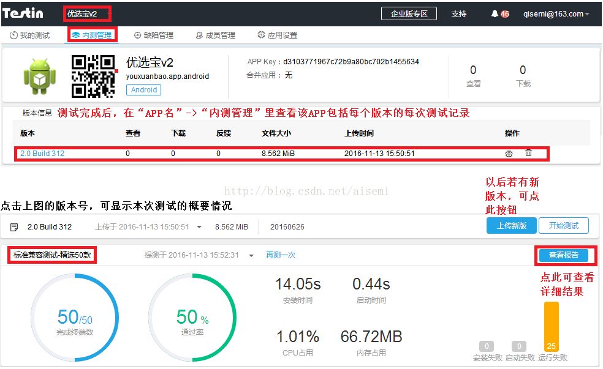
Task: Open the 支持 menu
Action: tap(458, 14)
